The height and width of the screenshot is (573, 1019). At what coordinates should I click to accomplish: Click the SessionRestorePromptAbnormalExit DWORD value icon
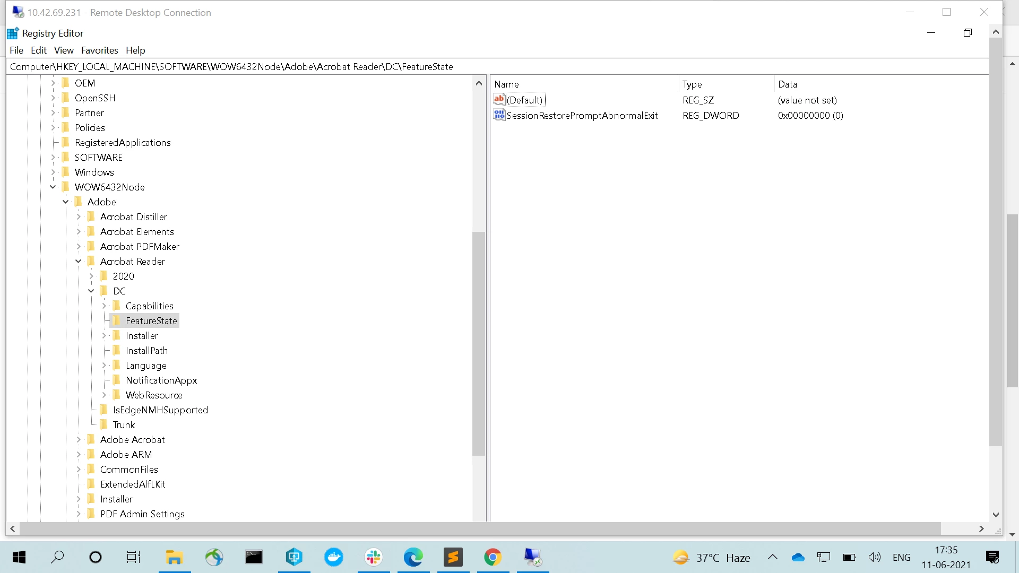[499, 115]
